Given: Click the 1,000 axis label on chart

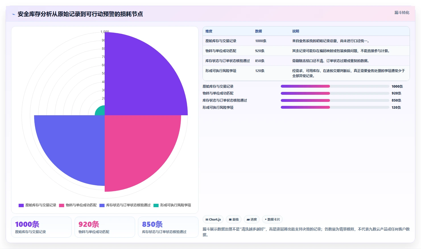Looking at the screenshot, I should click(x=105, y=32).
